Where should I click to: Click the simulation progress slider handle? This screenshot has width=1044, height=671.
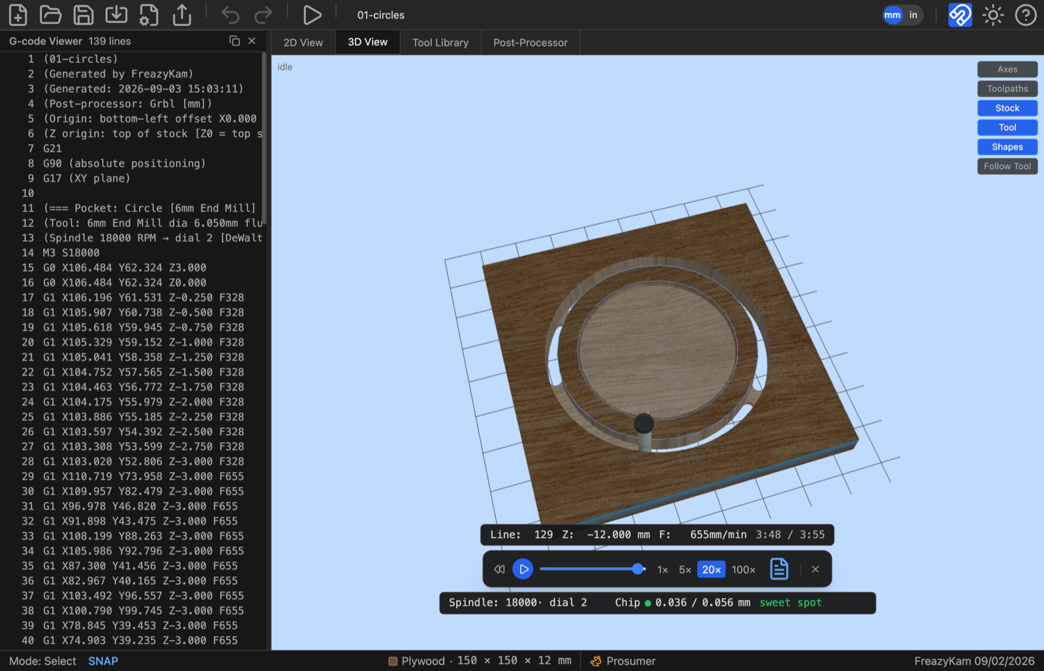[637, 569]
